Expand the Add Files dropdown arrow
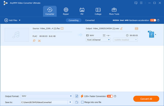 [x=20, y=20]
